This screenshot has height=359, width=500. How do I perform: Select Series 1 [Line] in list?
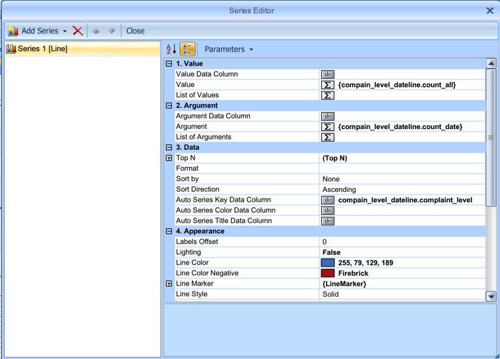pyautogui.click(x=82, y=48)
